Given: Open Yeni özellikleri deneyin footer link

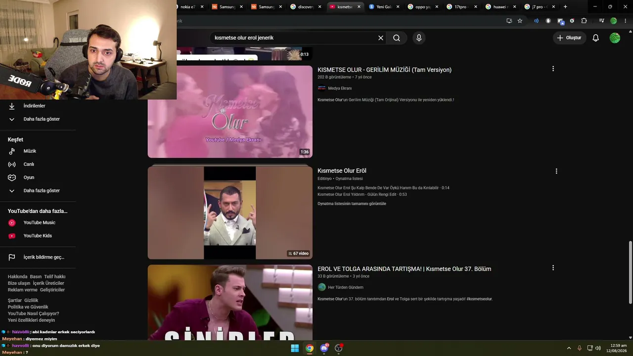Looking at the screenshot, I should click(32, 320).
